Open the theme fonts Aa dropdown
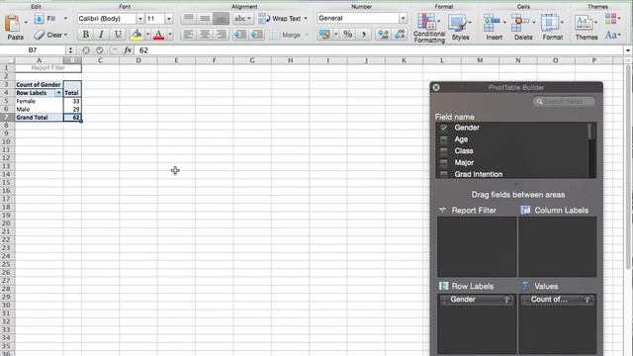This screenshot has height=356, width=633. [612, 36]
